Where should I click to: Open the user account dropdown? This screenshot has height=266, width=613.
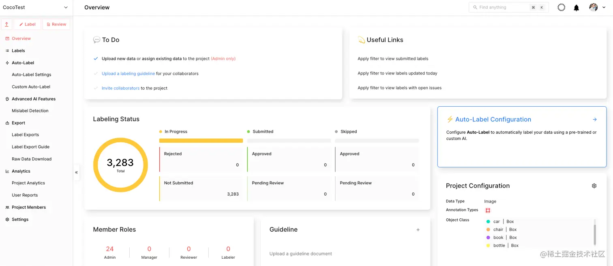604,7
